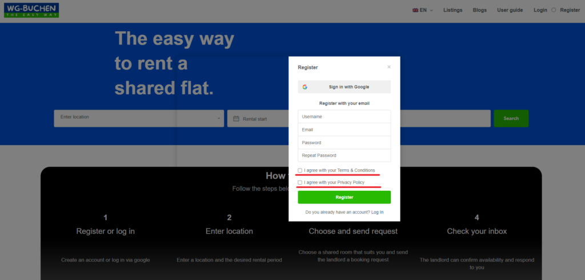Viewport: 585px width, 280px height.
Task: Click the 'Enter location' step 2 heading
Action: pos(229,231)
